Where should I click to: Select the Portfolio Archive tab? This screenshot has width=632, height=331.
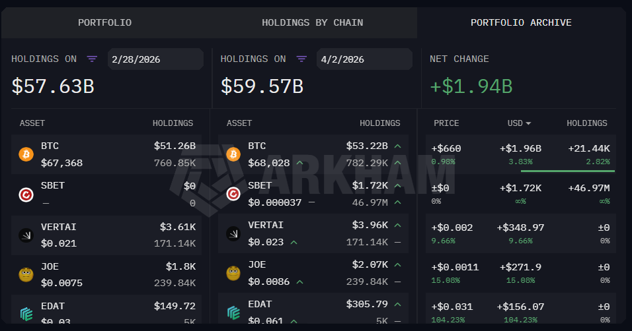click(521, 22)
